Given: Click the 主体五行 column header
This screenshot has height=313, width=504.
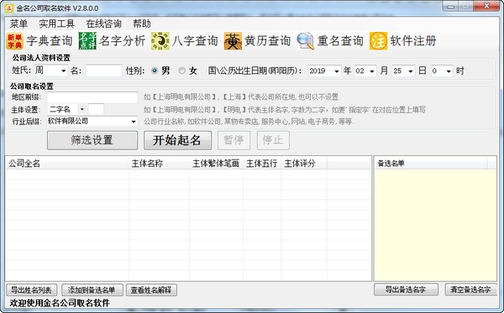Looking at the screenshot, I should pos(262,164).
